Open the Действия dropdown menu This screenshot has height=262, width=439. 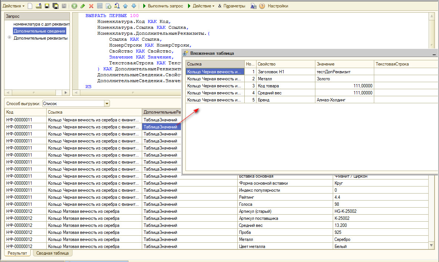pos(14,6)
